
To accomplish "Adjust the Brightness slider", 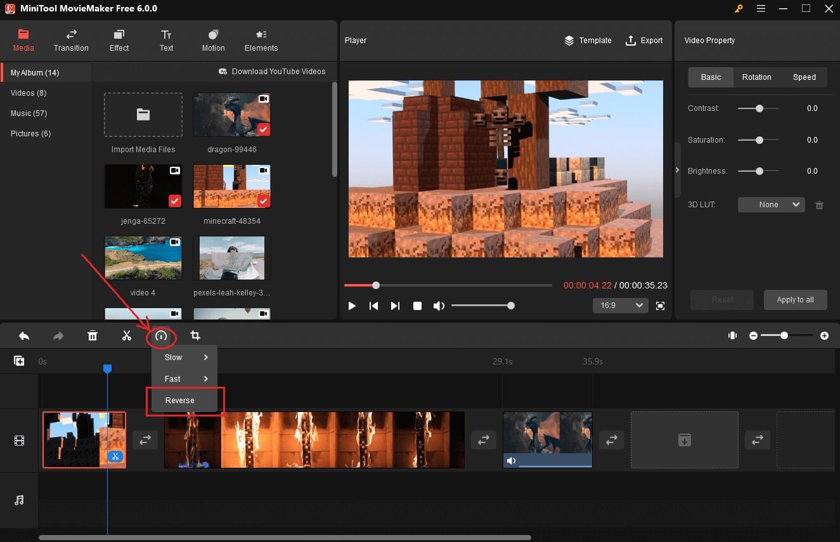I will coord(758,171).
